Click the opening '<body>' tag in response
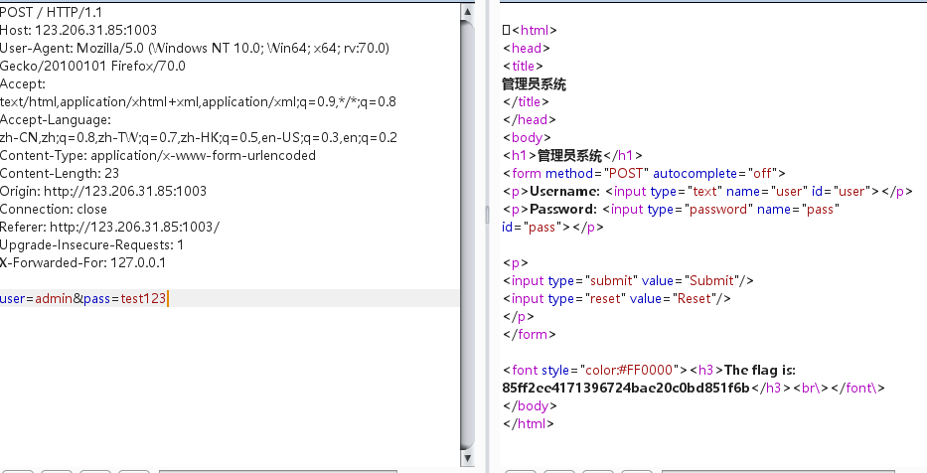The height and width of the screenshot is (473, 927). point(527,137)
